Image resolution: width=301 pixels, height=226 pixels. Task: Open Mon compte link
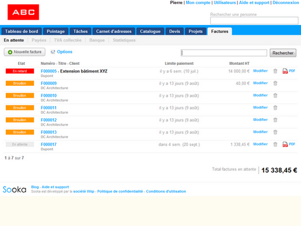click(198, 3)
